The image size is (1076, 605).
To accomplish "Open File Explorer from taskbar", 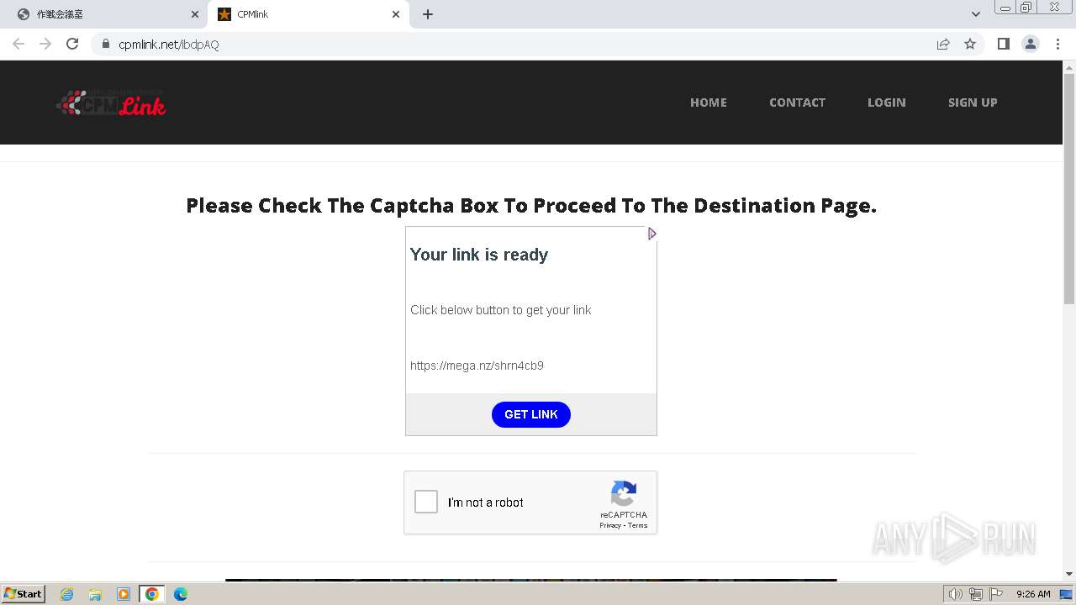I will pos(95,594).
